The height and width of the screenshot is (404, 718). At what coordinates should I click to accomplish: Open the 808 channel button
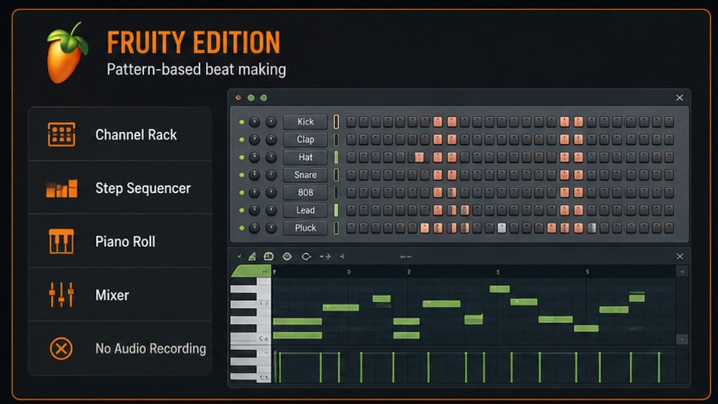pos(306,193)
